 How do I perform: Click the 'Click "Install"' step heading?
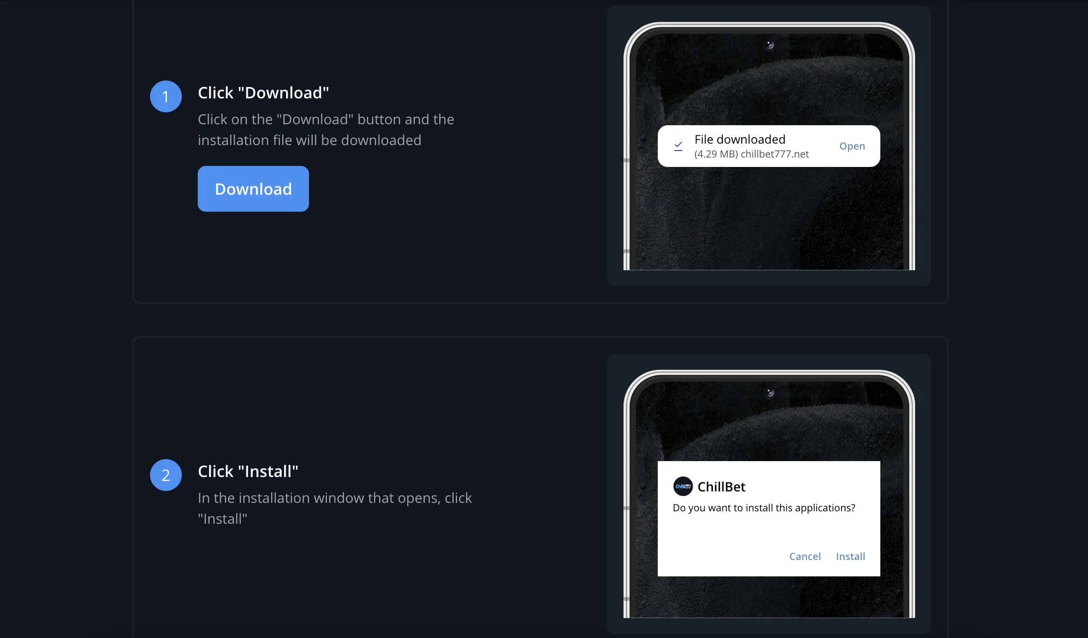pos(248,472)
